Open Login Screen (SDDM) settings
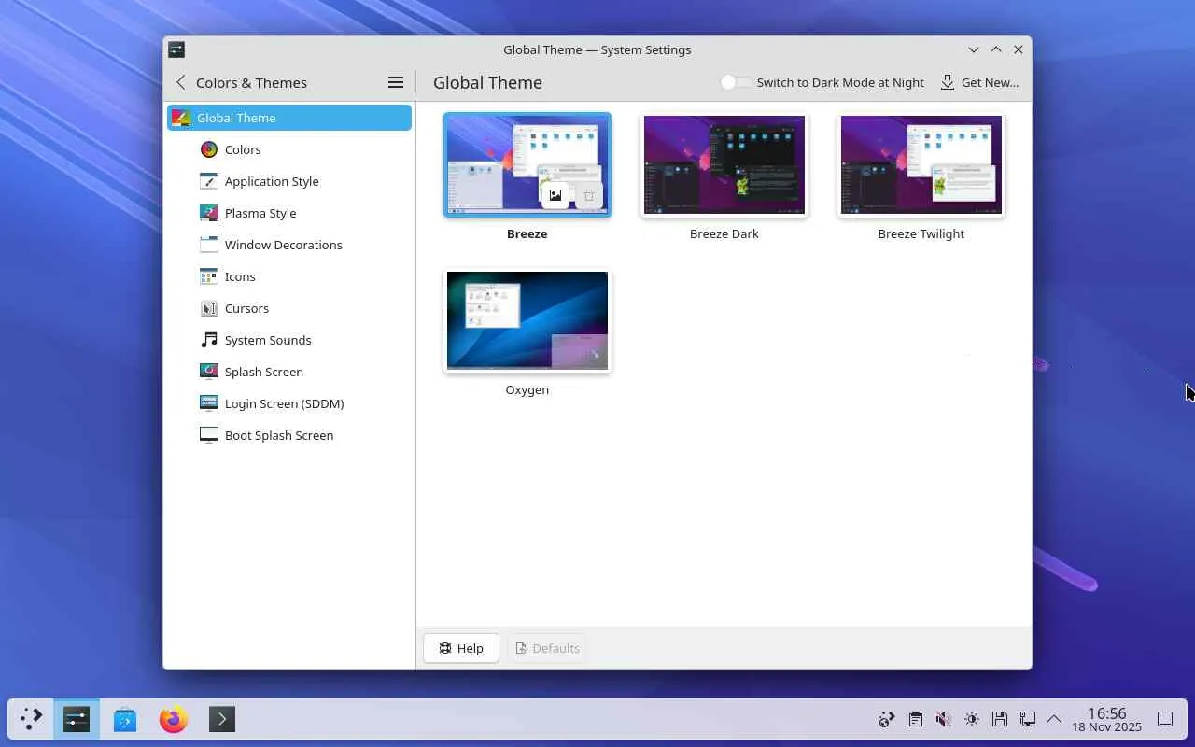The height and width of the screenshot is (747, 1195). click(289, 403)
